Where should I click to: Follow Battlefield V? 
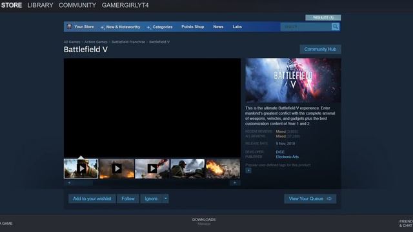point(128,198)
